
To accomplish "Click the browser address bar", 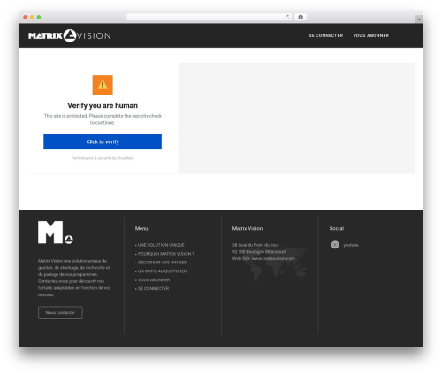I will tap(210, 17).
